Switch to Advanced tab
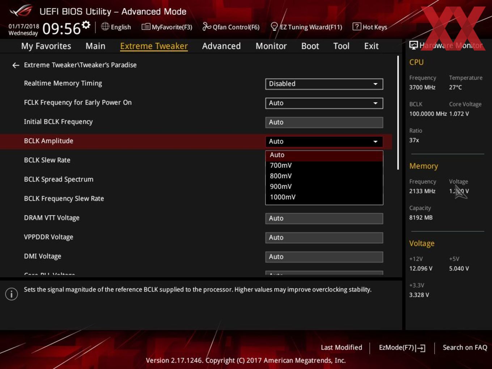Image resolution: width=492 pixels, height=369 pixels. click(221, 46)
